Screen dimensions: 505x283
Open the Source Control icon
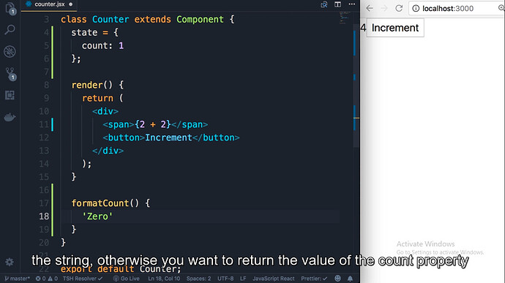tap(10, 74)
